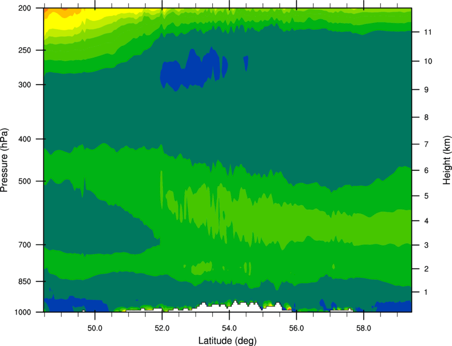This screenshot has width=452, height=346.
Task: Click the 250 pressure tick label
Action: (24, 50)
